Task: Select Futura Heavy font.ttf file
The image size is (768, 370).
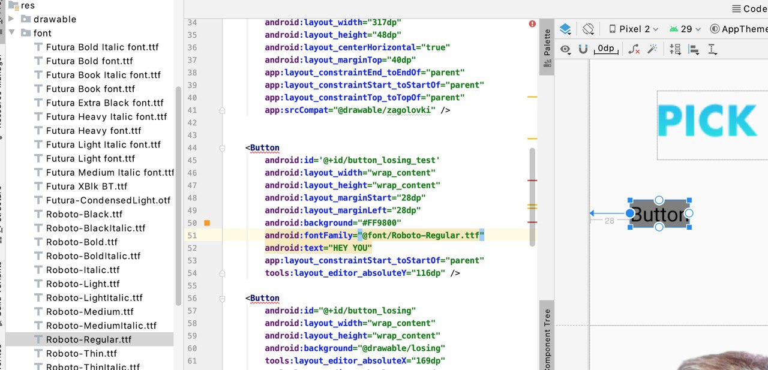Action: pyautogui.click(x=94, y=130)
